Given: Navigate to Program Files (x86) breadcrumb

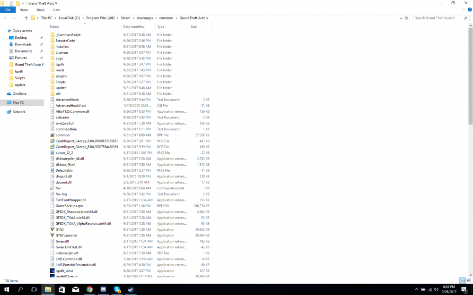Looking at the screenshot, I should pyautogui.click(x=100, y=18).
